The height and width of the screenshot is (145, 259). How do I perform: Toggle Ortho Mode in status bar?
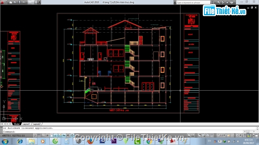[43, 135]
